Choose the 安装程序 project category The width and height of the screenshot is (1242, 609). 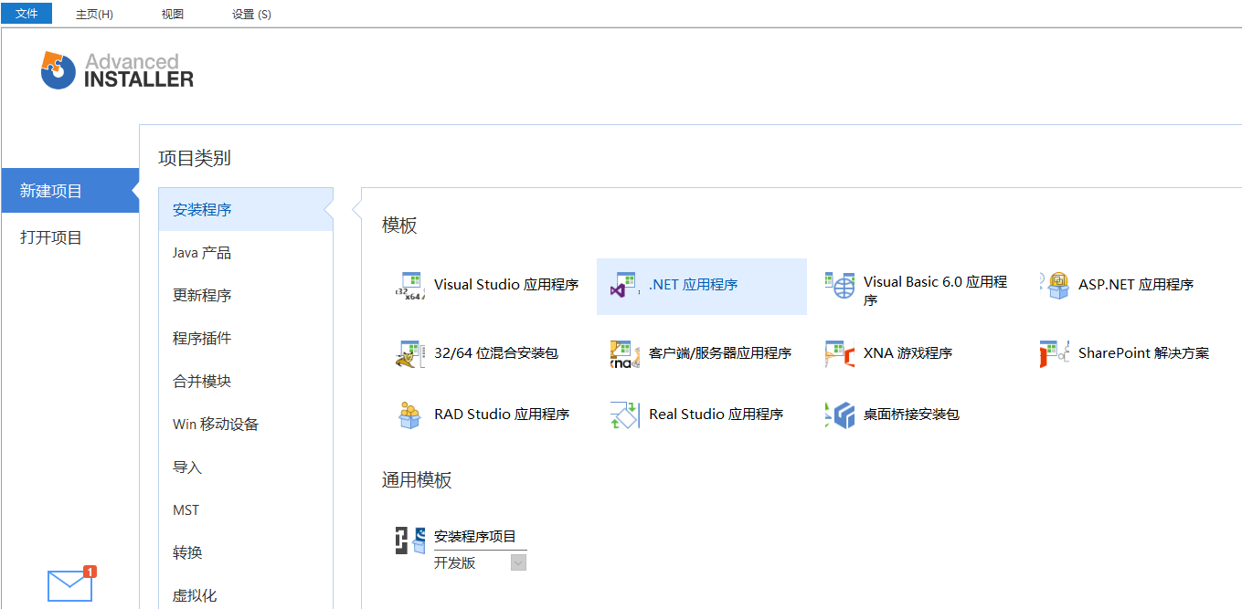245,209
